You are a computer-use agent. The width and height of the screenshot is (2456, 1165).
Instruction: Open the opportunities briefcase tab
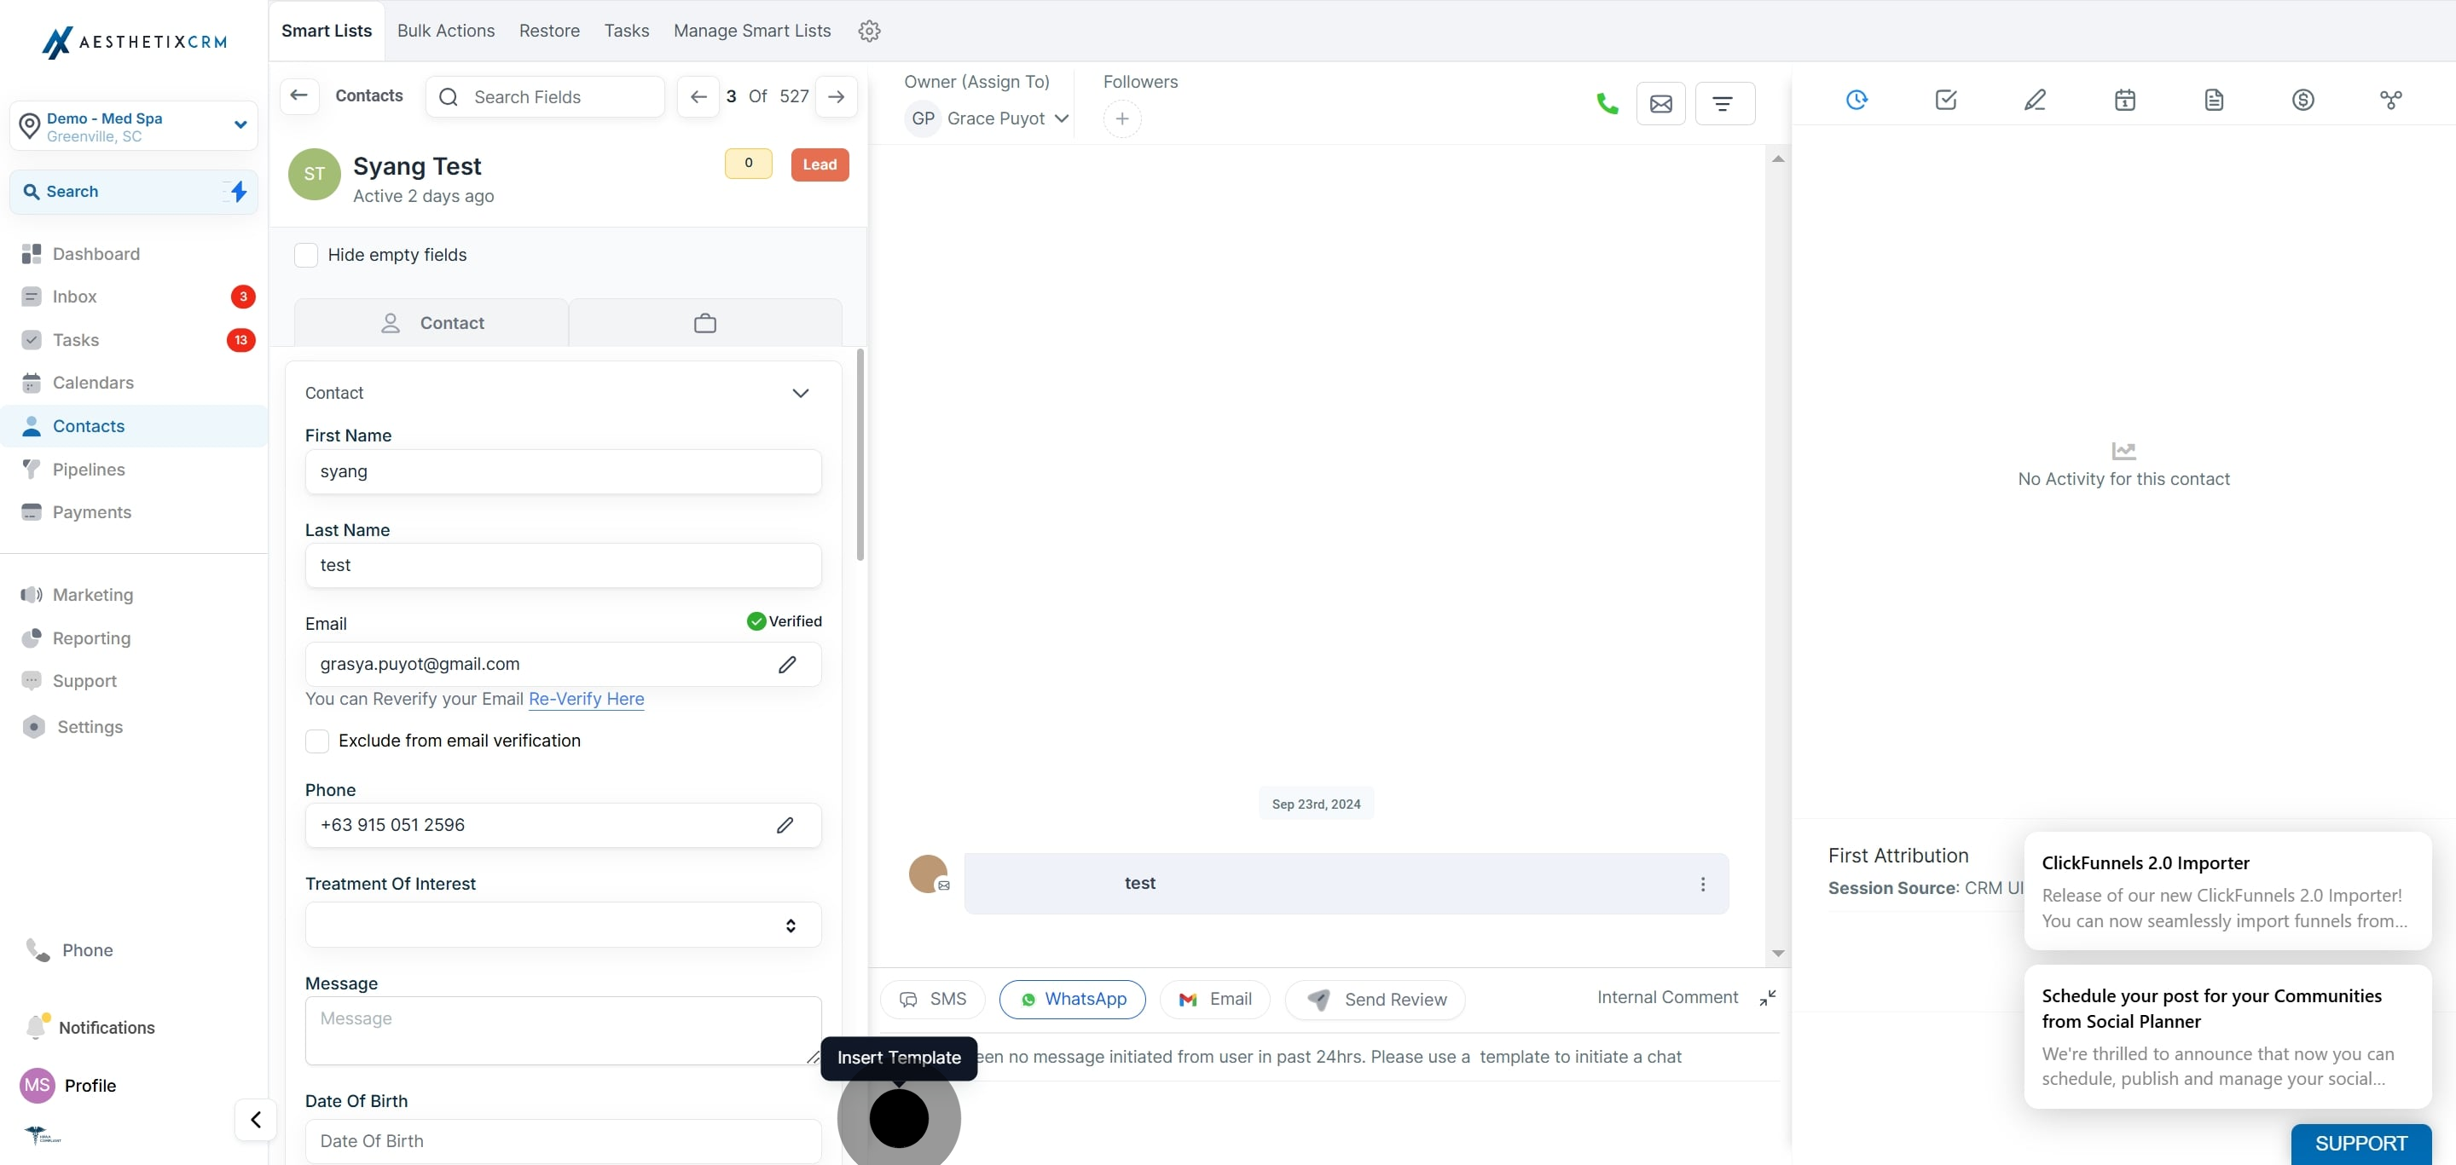pyautogui.click(x=704, y=324)
